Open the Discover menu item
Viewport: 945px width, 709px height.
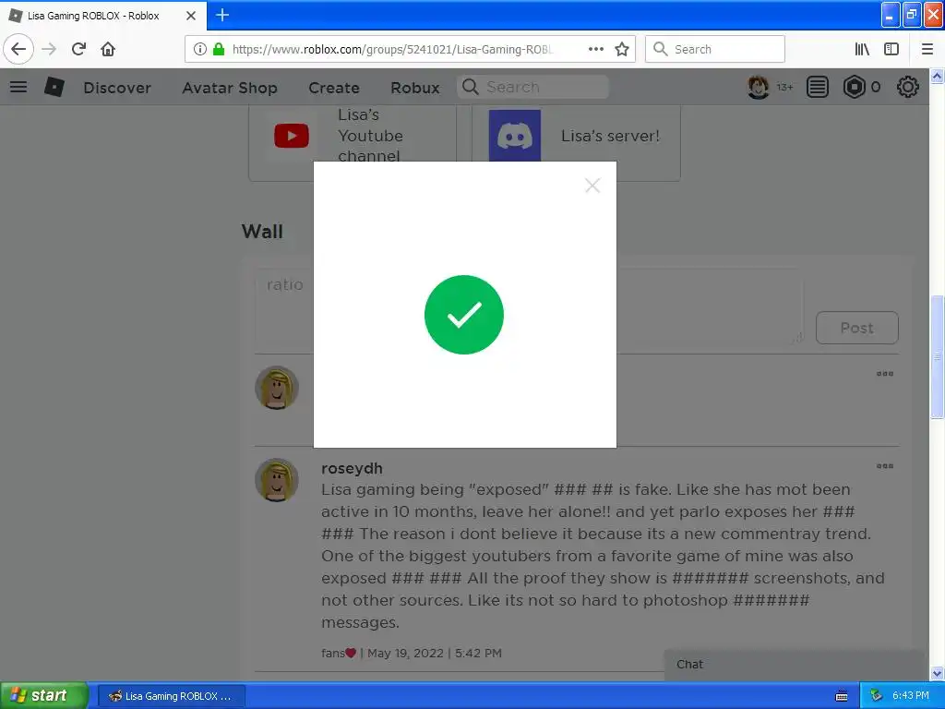[117, 88]
